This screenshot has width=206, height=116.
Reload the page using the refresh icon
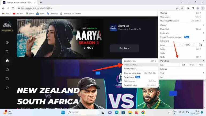click(13, 8)
